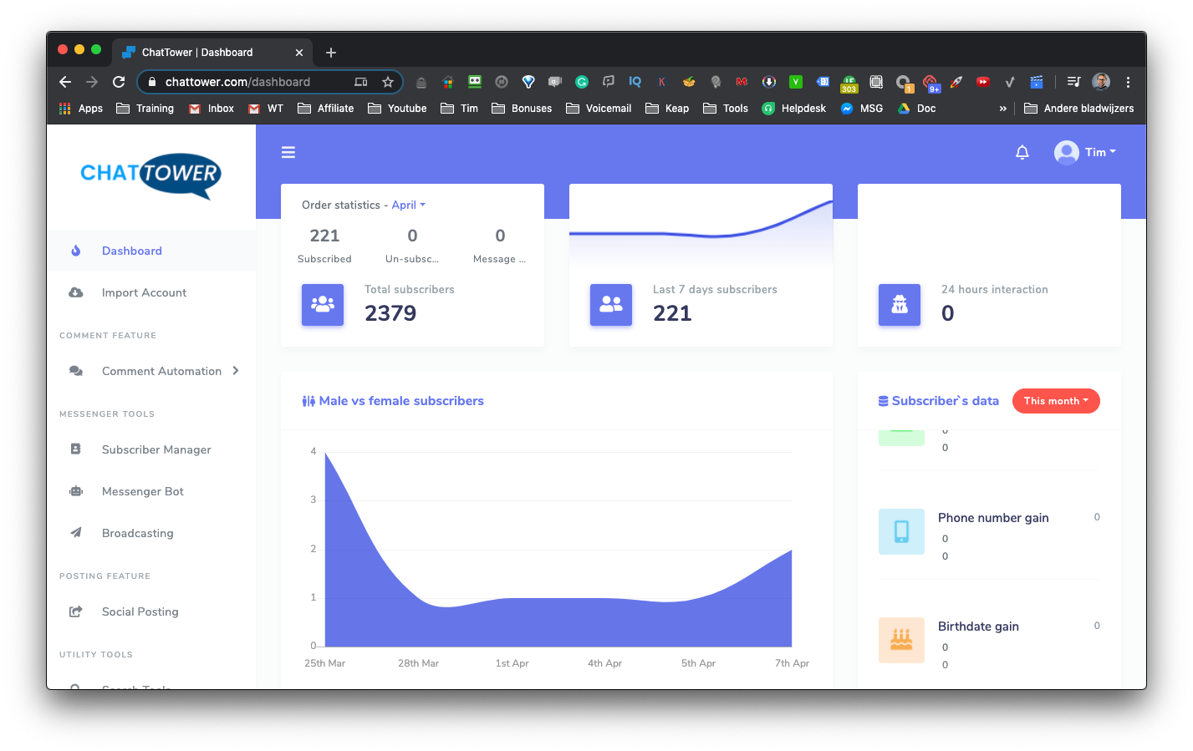Click the Subscriber Manager contact icon
This screenshot has height=751, width=1193.
coord(76,449)
